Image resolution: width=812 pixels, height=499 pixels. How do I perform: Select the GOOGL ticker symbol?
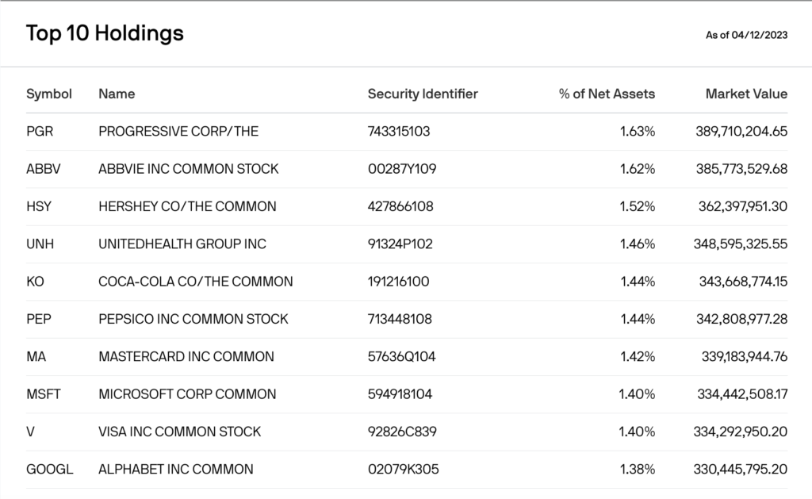pyautogui.click(x=49, y=470)
